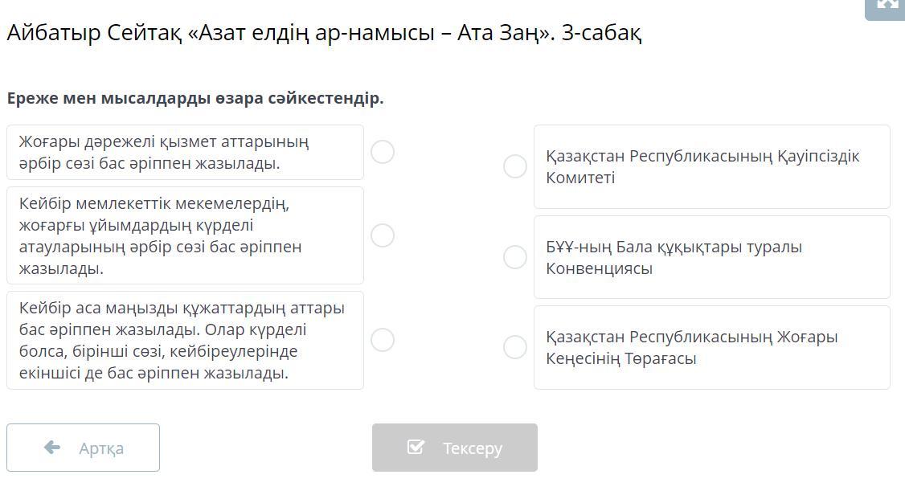
Task: Click the 'БҰҰ-ның Бала құқықтары туралы Конвенциясы' card
Action: 711,257
